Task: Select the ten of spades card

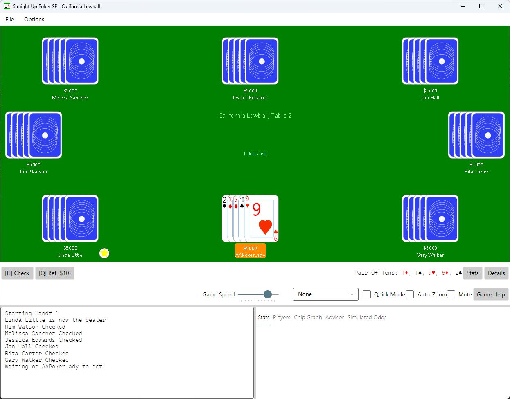Action: (x=241, y=219)
